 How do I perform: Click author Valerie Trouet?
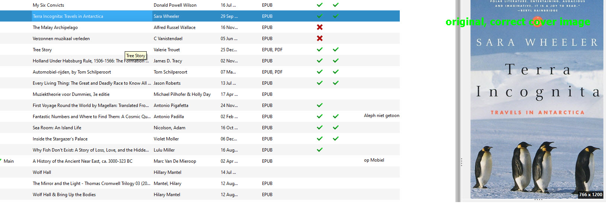[167, 50]
